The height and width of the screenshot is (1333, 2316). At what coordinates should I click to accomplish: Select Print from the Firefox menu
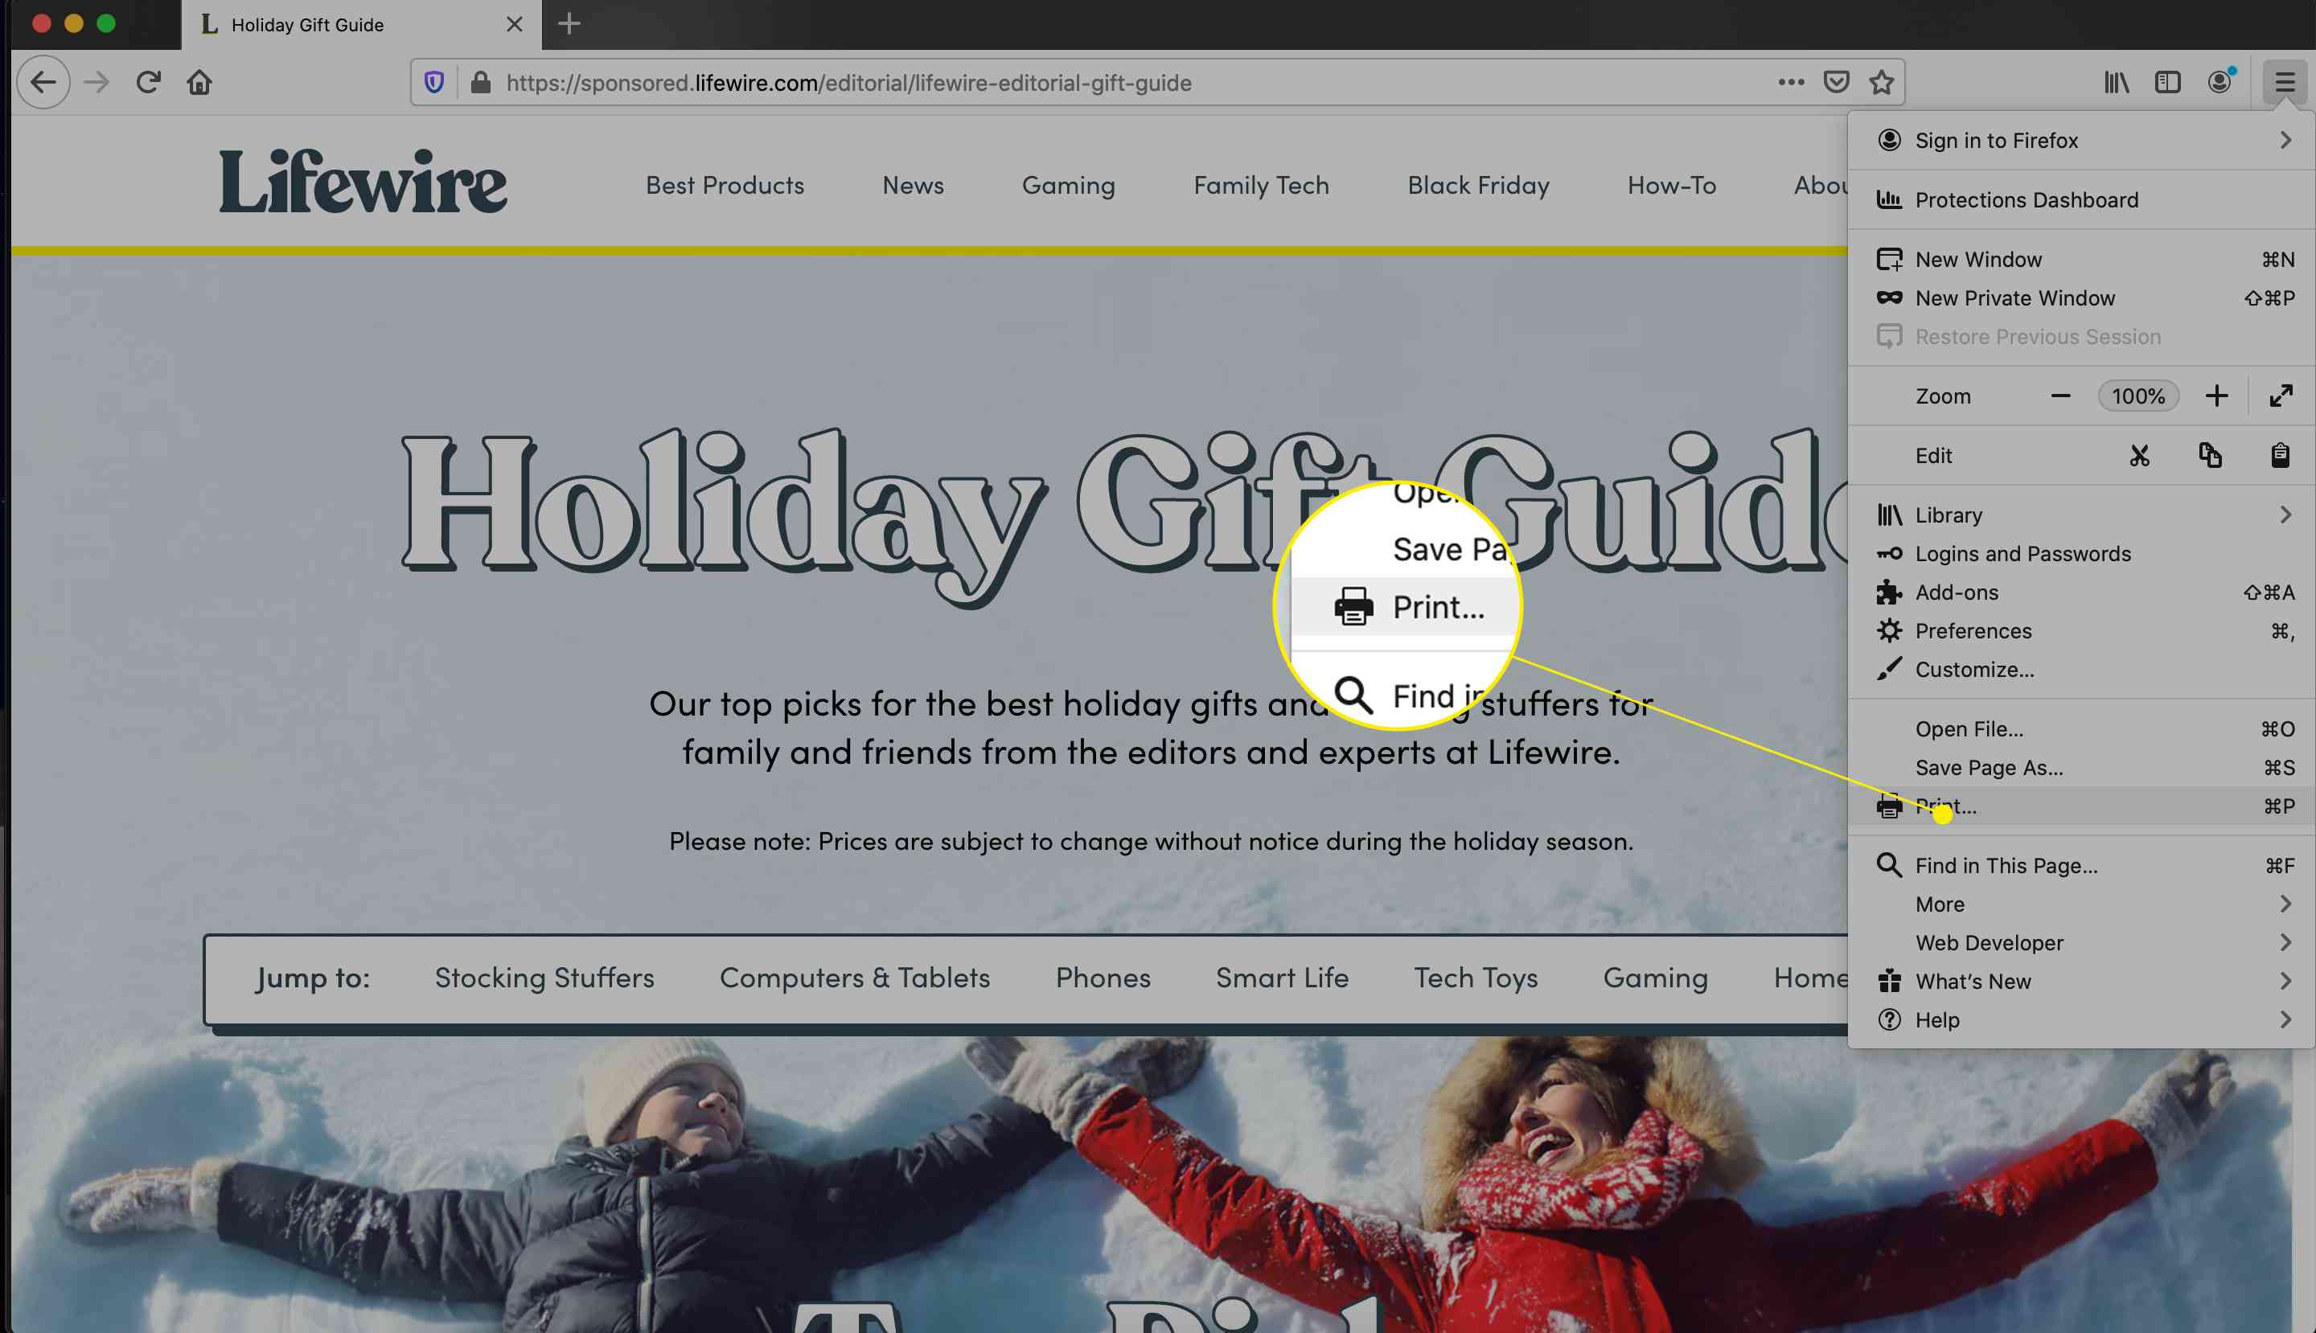pyautogui.click(x=1945, y=805)
